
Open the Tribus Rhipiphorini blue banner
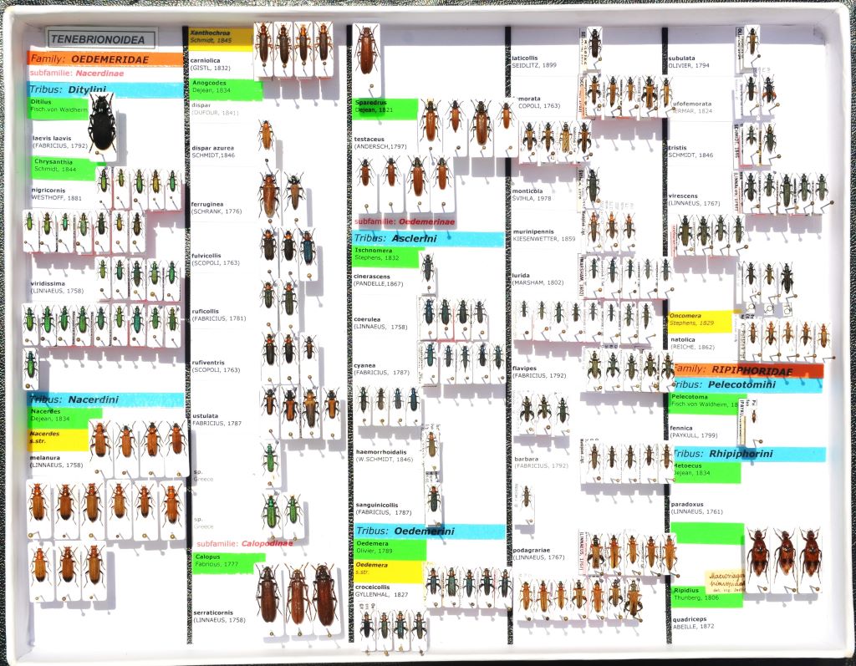click(x=746, y=454)
